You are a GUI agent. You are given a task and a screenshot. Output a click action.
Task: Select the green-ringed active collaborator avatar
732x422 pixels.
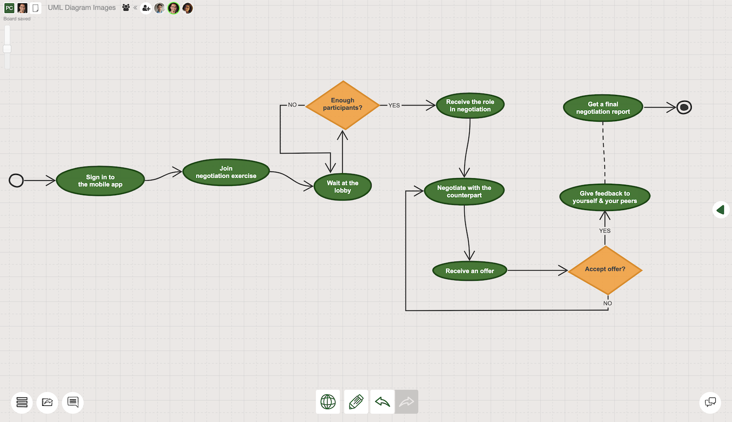tap(174, 8)
